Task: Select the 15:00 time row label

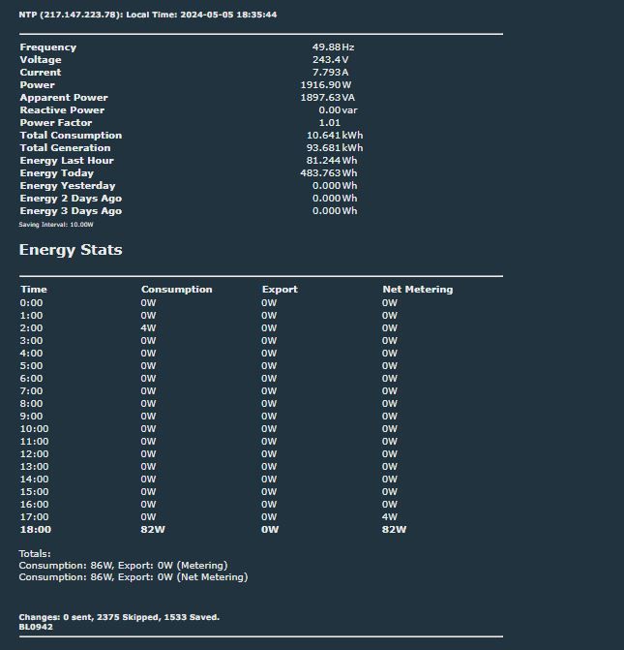Action: coord(35,492)
